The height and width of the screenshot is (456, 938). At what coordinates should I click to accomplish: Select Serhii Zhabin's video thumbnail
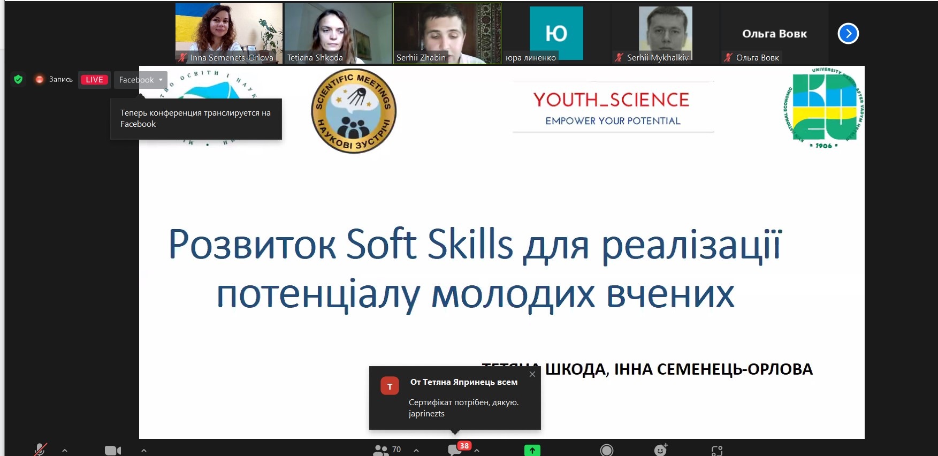[x=447, y=33]
